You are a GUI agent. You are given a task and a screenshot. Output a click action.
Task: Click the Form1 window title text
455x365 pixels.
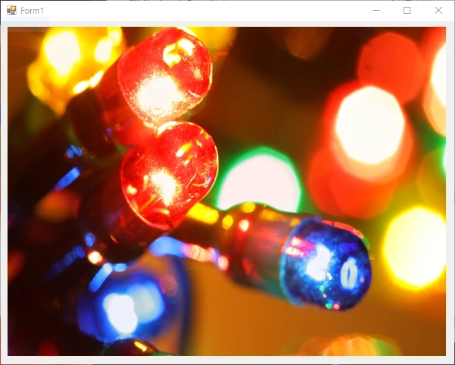click(x=32, y=11)
